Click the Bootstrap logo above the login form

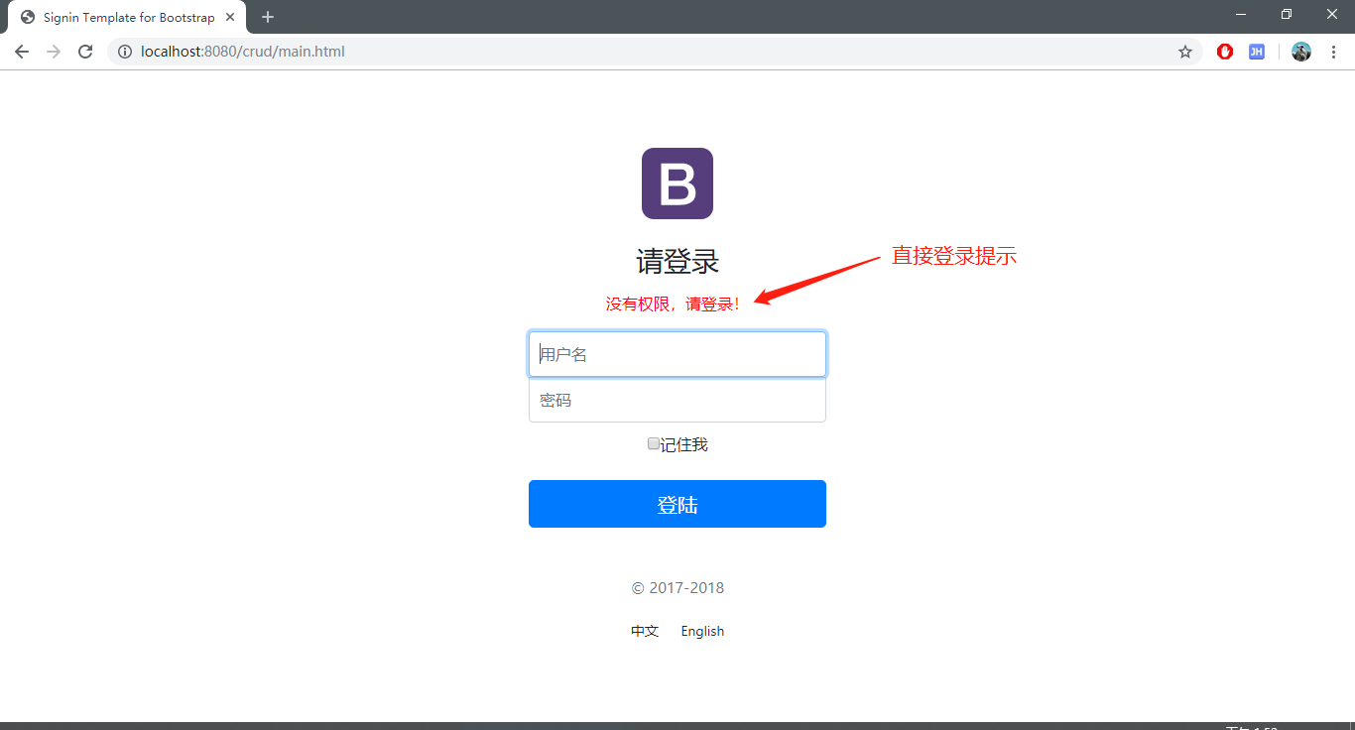677,183
